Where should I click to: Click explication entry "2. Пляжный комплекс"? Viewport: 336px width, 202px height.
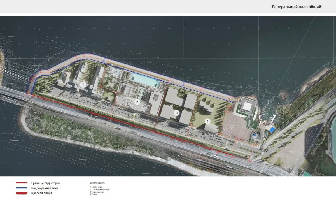point(100,189)
